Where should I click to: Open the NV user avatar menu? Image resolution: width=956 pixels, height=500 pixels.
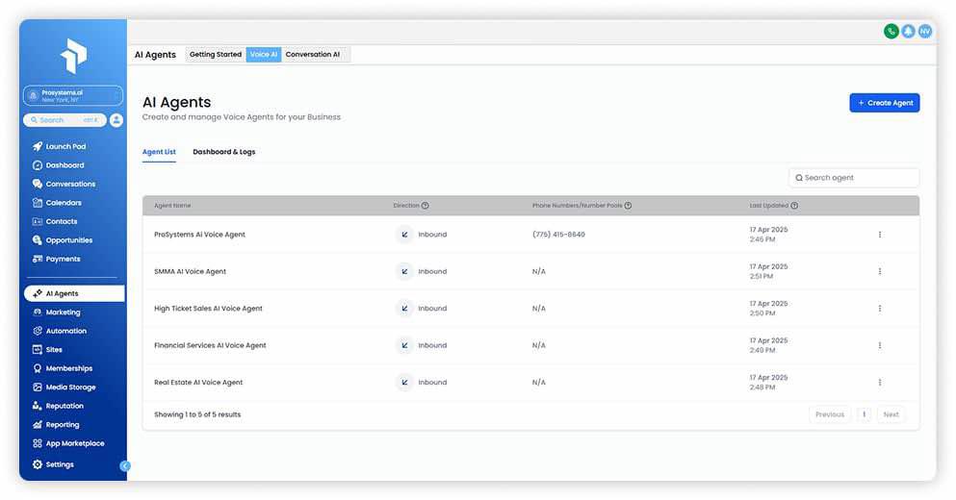point(925,31)
